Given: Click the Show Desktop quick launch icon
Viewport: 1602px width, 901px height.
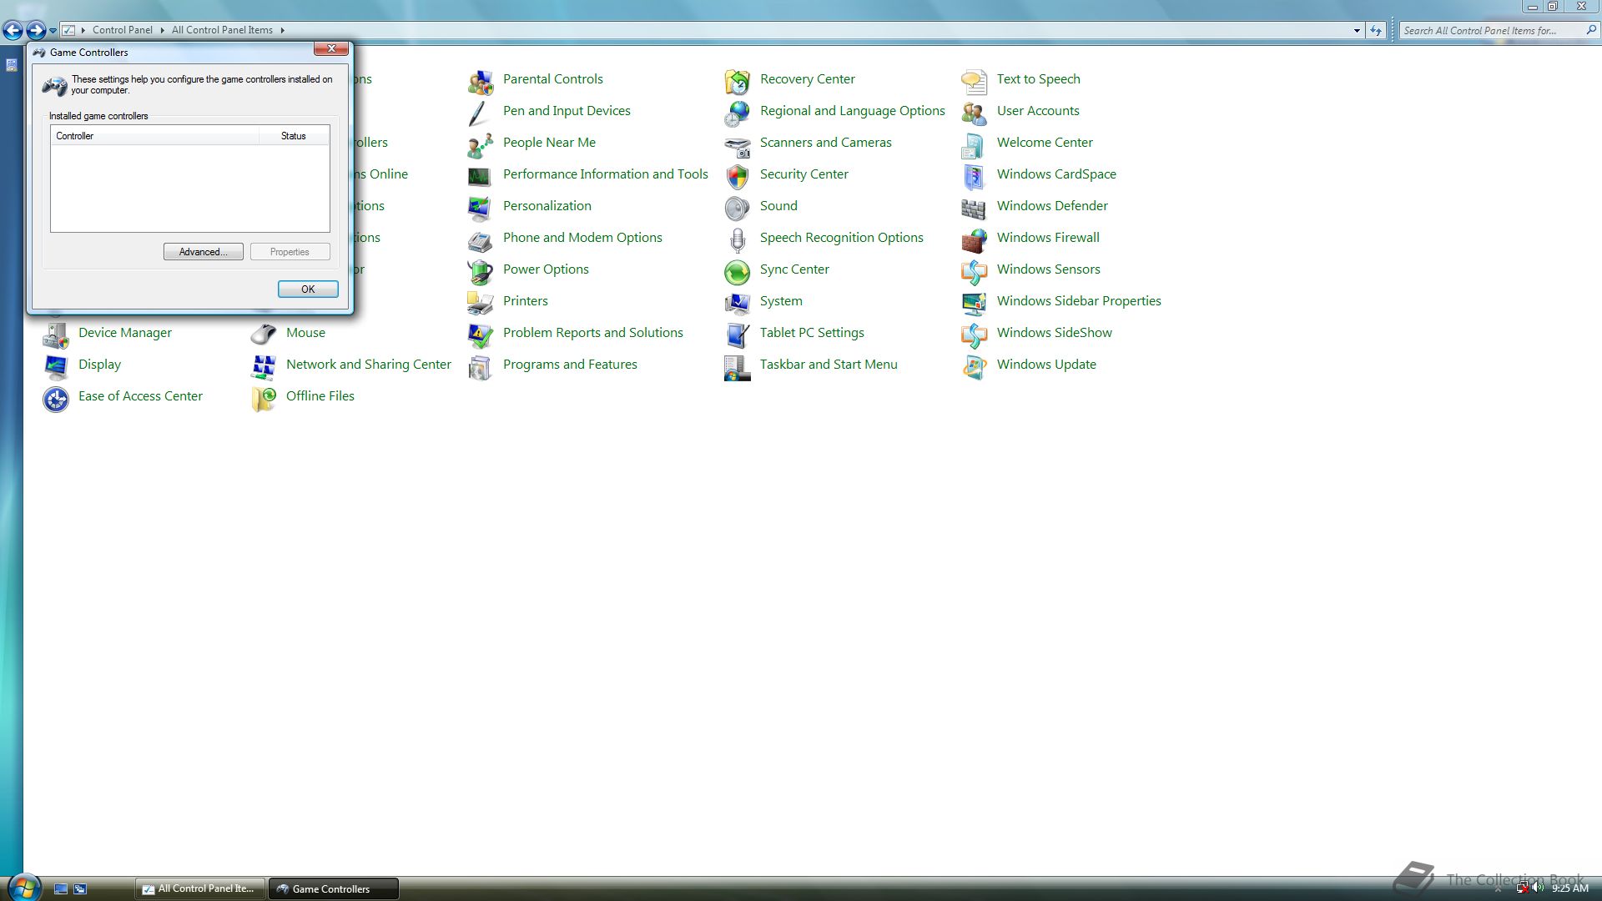Looking at the screenshot, I should click(61, 888).
